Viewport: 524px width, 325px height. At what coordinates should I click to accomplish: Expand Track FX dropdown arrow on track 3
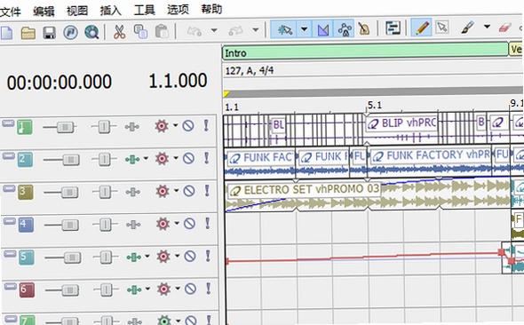(x=176, y=191)
